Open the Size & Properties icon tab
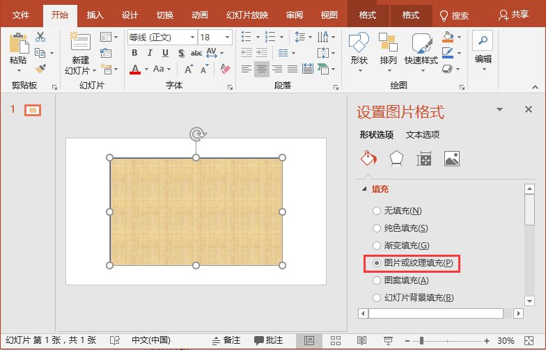 pos(423,159)
